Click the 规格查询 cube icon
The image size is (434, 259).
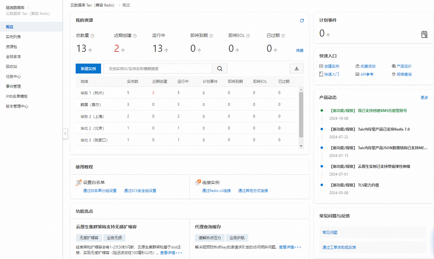(x=394, y=74)
